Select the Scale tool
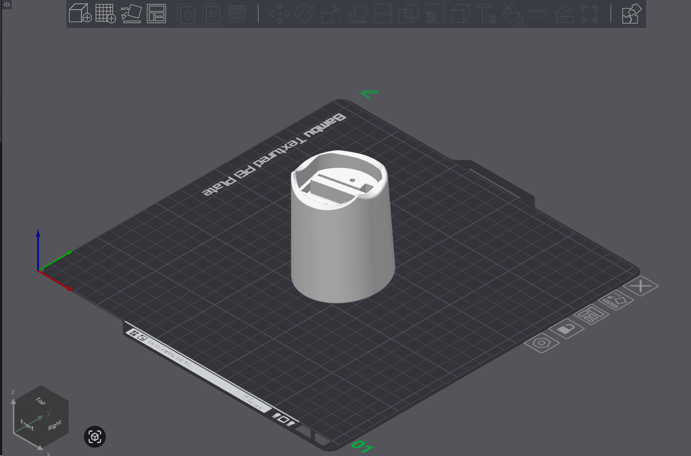 (331, 14)
